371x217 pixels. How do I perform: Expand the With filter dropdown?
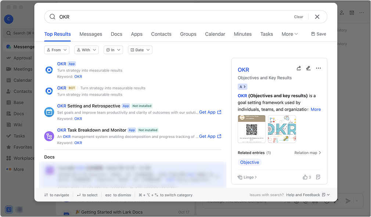click(86, 50)
